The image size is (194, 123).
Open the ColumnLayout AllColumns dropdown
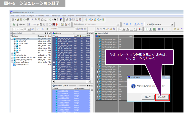118,24
